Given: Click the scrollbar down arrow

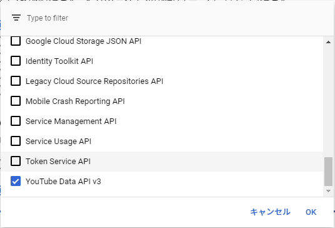Looking at the screenshot, I should (x=328, y=191).
